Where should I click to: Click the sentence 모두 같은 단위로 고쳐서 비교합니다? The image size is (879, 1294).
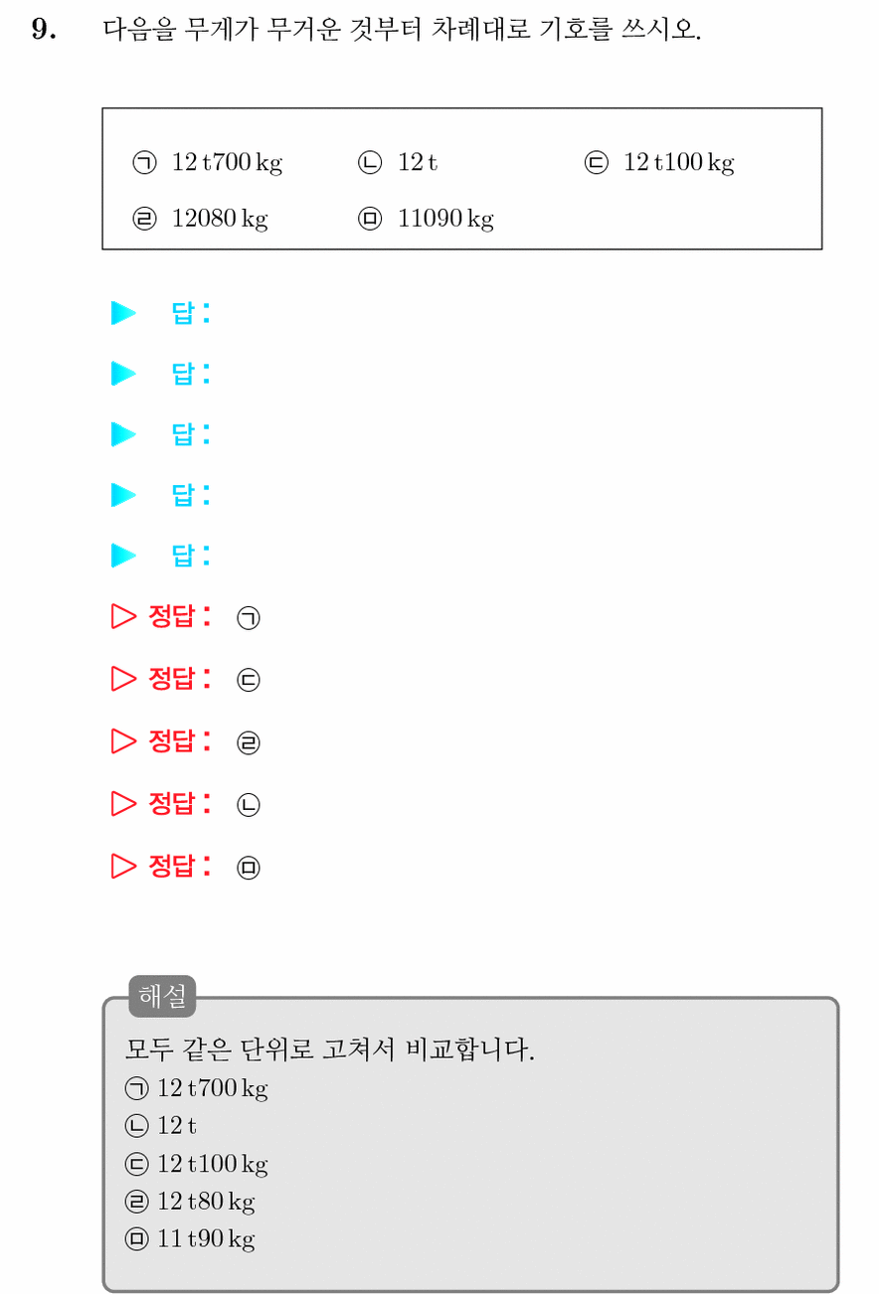click(329, 1050)
